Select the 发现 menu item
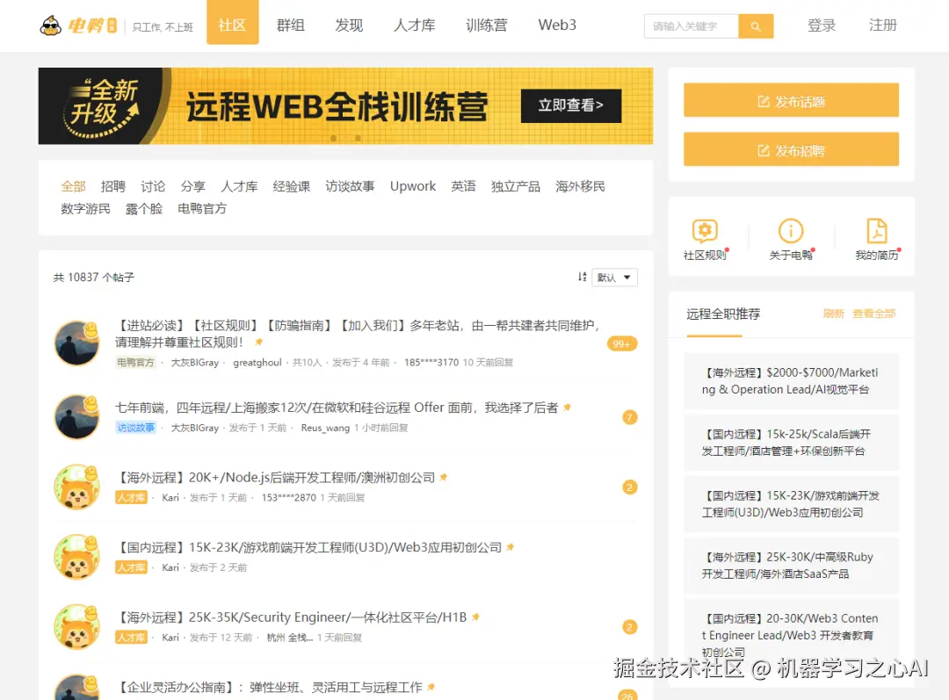The width and height of the screenshot is (949, 700). click(349, 25)
